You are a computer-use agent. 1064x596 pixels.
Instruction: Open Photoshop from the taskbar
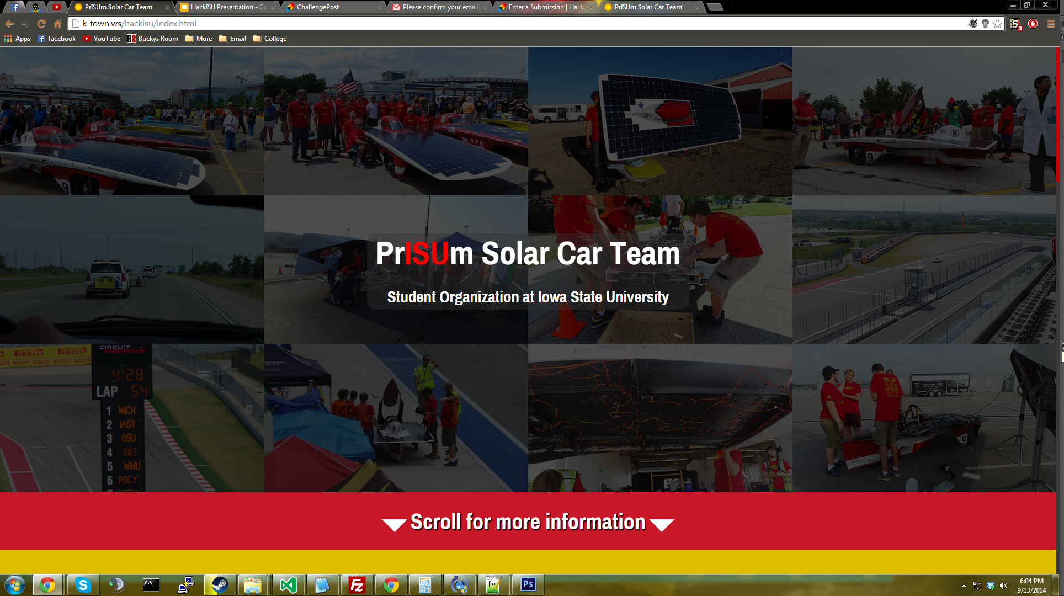point(528,585)
